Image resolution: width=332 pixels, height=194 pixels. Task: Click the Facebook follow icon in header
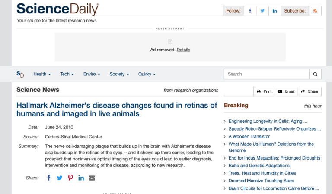pos(250,11)
